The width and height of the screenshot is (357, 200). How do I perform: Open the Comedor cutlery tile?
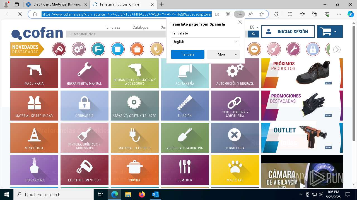185,170
